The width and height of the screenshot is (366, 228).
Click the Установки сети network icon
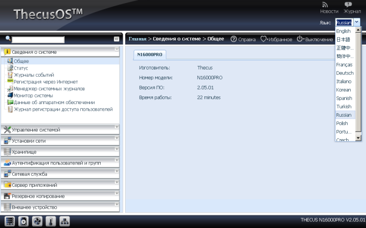[7, 141]
